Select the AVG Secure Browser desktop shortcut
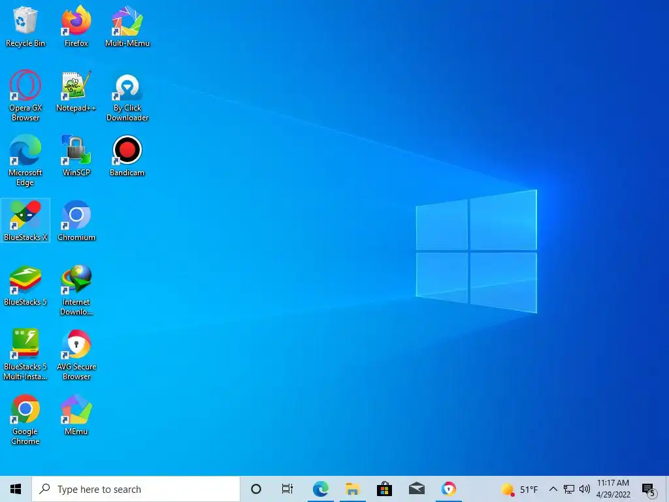Image resolution: width=669 pixels, height=502 pixels. [76, 355]
